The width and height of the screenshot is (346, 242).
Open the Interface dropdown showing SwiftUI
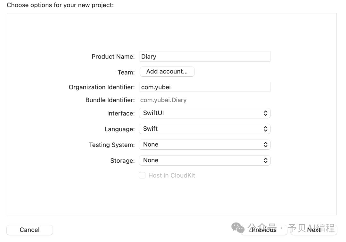tap(205, 113)
